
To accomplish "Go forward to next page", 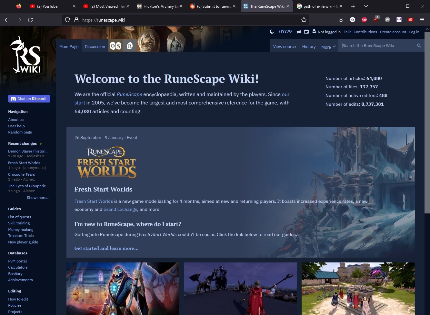I will click(19, 20).
